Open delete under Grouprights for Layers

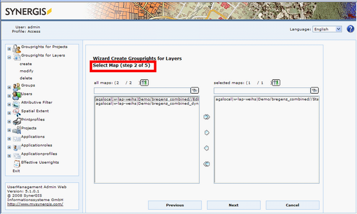click(x=26, y=78)
